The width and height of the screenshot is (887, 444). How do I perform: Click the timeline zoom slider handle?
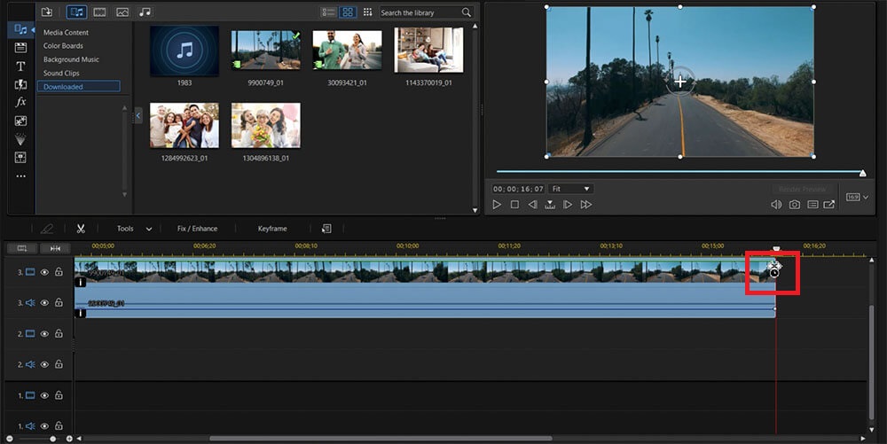pos(52,439)
